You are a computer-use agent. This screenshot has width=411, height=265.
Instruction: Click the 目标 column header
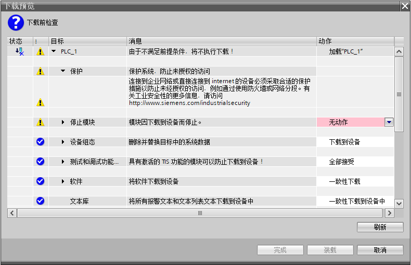tap(87, 41)
